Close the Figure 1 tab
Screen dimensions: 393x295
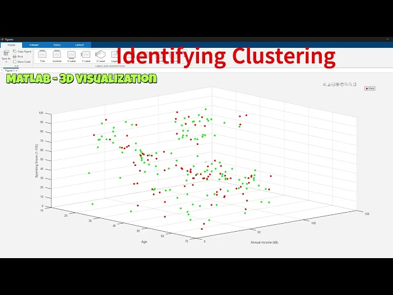click(17, 71)
